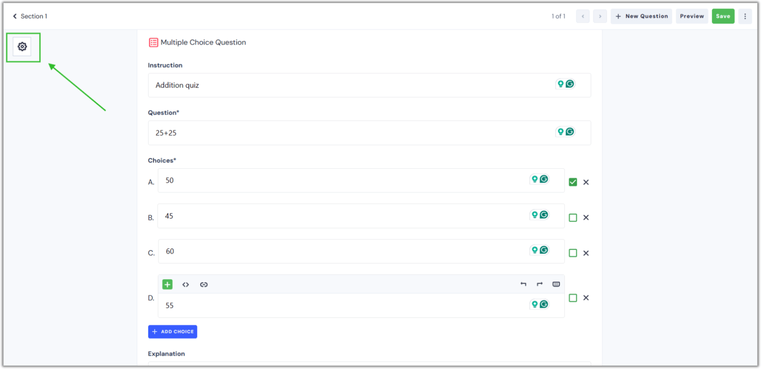Click the New Question button
767x369 pixels.
[x=641, y=17]
